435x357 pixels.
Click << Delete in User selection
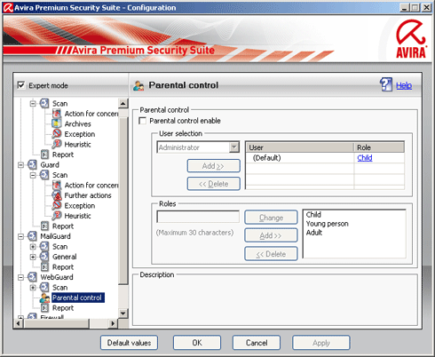[213, 184]
